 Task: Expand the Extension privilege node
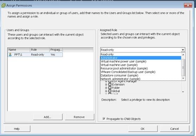click(x=106, y=84)
